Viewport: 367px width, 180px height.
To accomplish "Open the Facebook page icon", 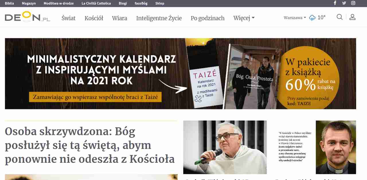I will (335, 3).
